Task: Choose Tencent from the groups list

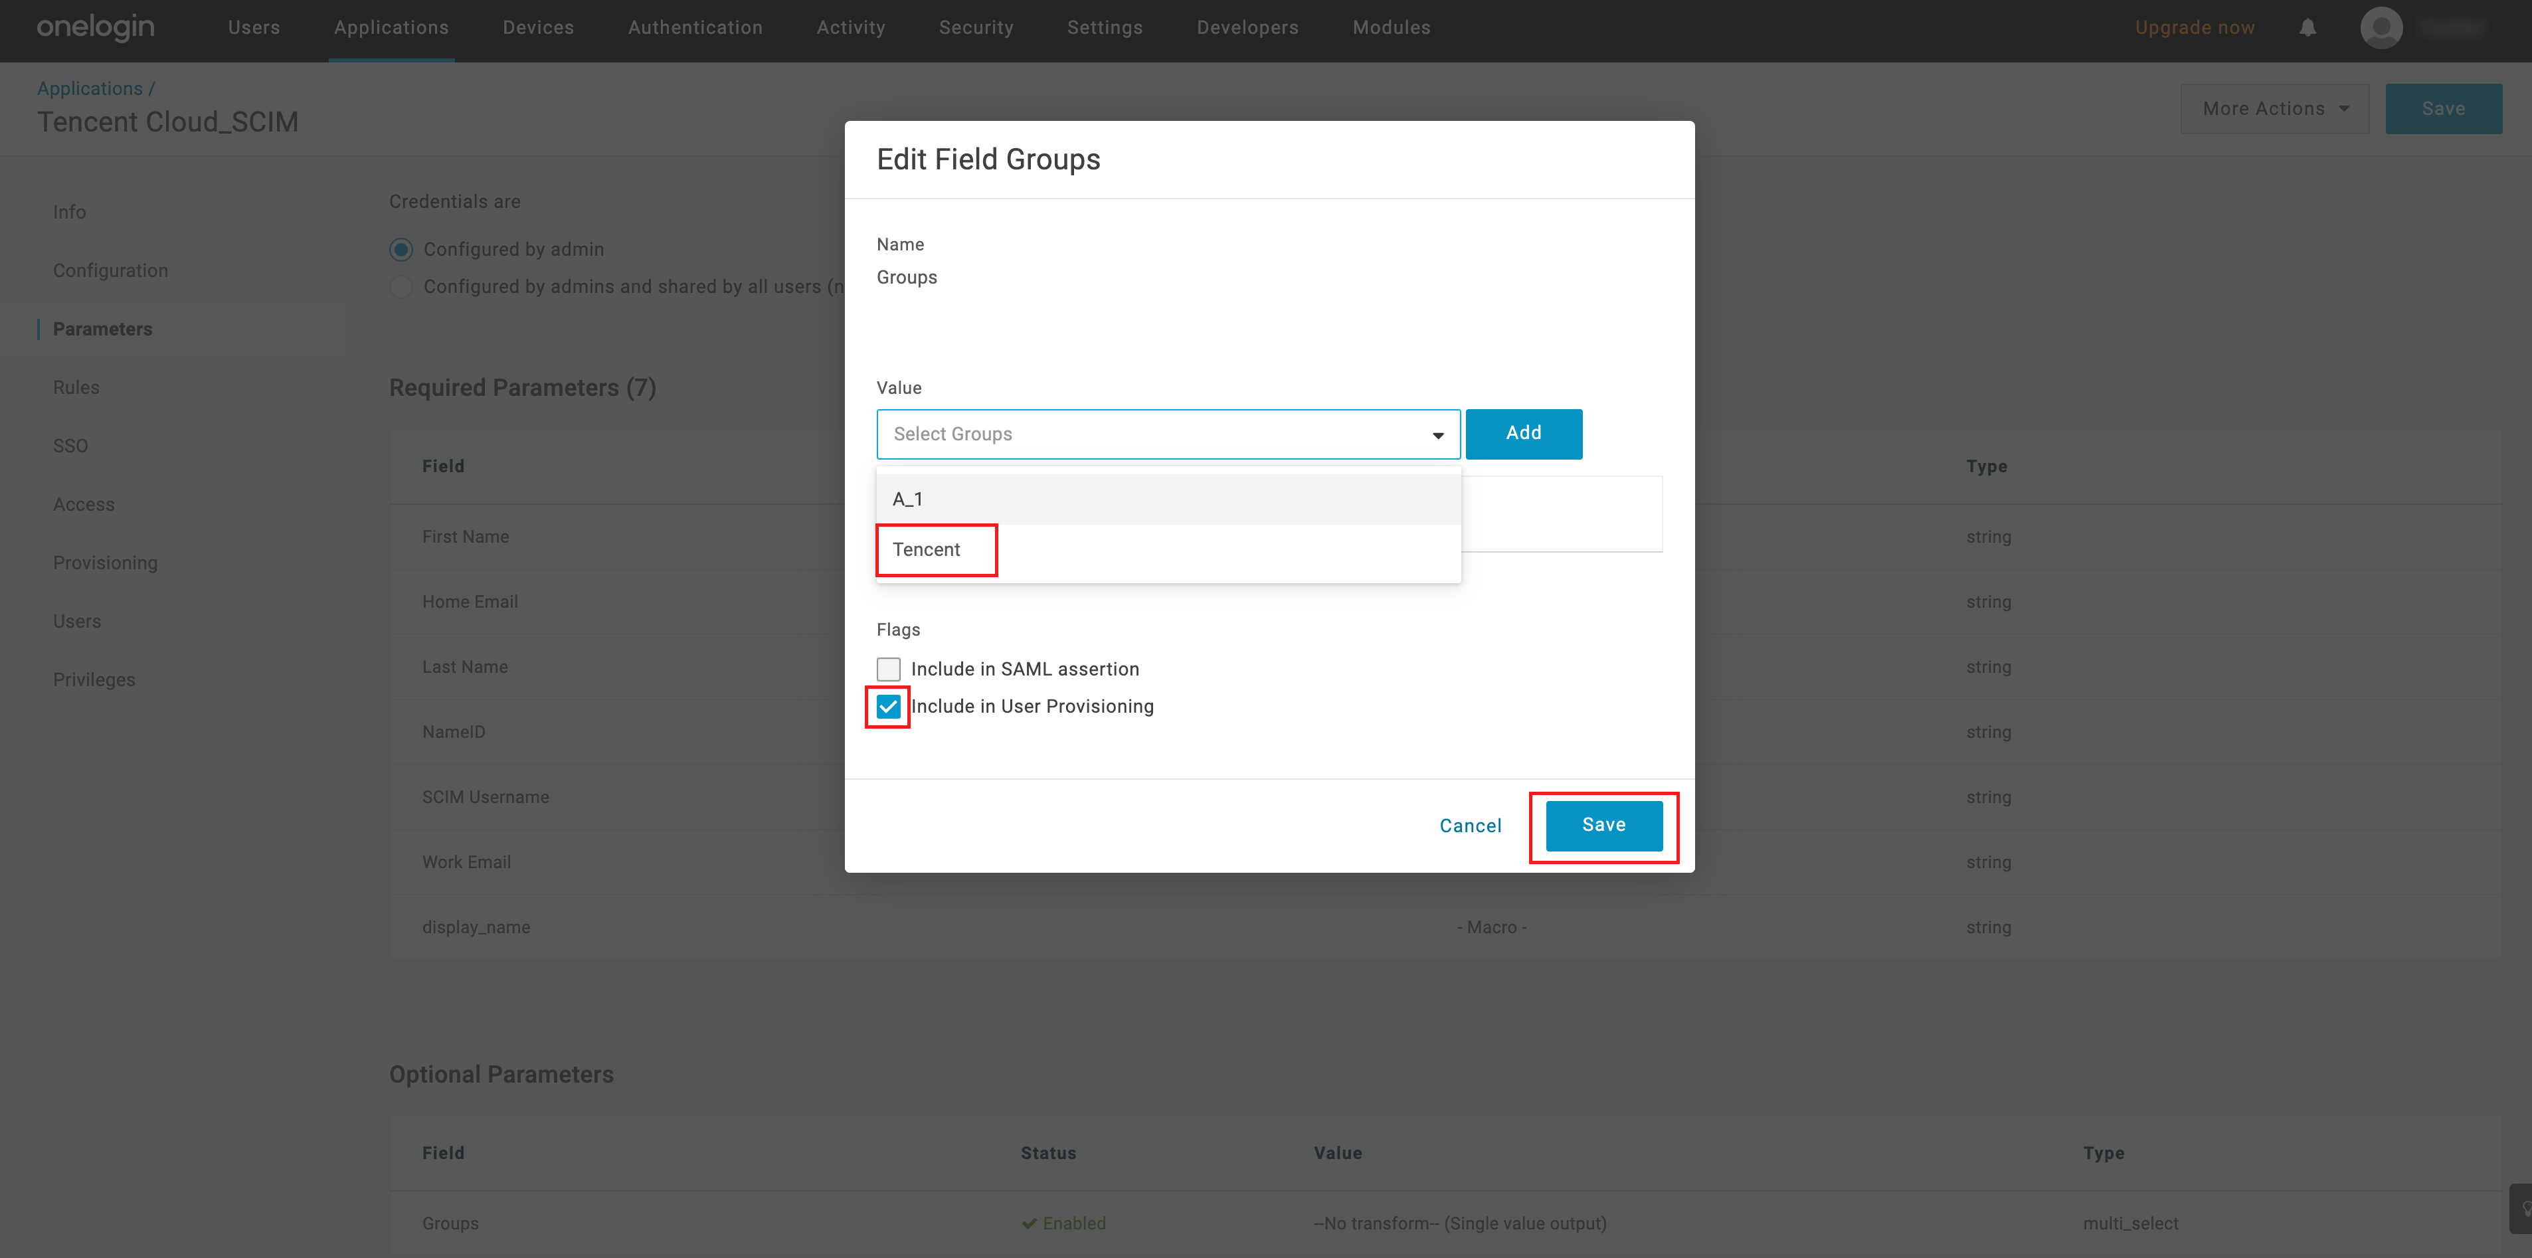Action: (x=927, y=549)
